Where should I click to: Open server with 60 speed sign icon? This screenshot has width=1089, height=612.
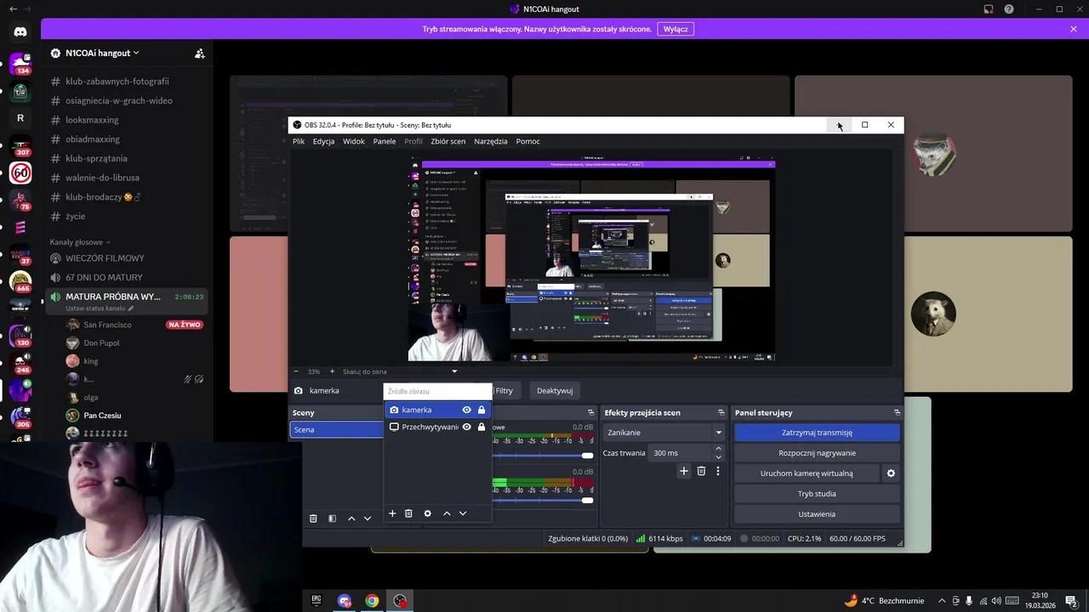[x=20, y=173]
